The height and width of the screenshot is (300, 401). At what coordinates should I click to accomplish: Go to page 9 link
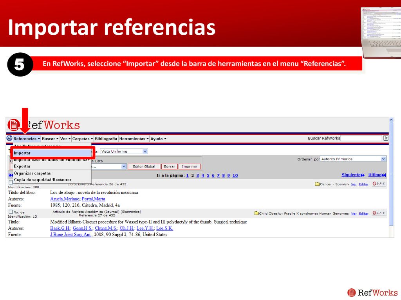point(228,175)
